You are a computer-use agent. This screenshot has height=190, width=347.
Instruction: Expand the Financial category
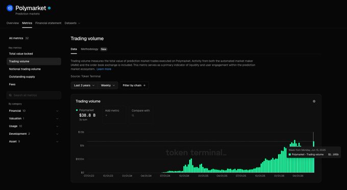[x=34, y=111]
